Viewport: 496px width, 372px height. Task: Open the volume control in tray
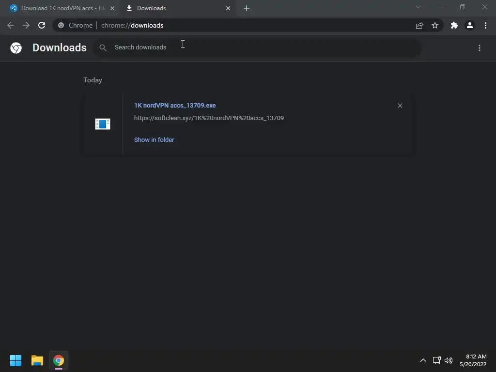click(449, 360)
